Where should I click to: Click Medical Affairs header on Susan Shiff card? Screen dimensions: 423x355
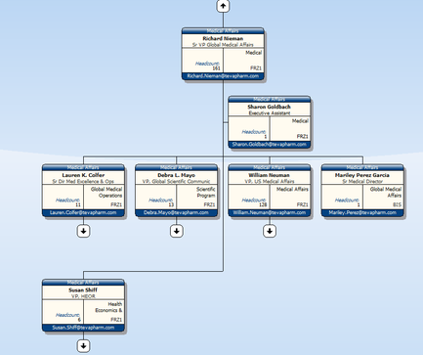83,283
